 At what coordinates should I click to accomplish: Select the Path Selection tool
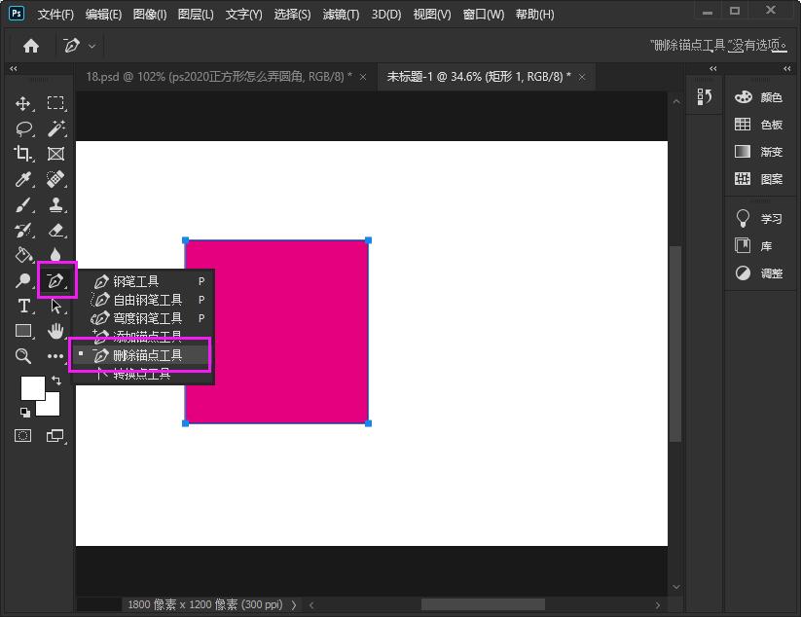click(56, 306)
